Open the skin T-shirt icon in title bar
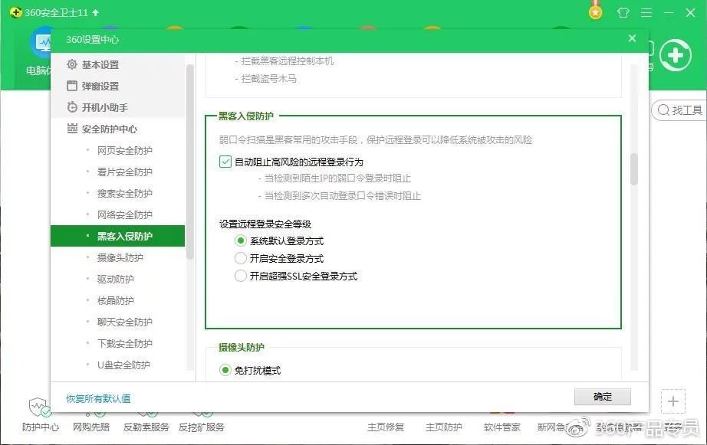This screenshot has width=707, height=445. pos(623,13)
